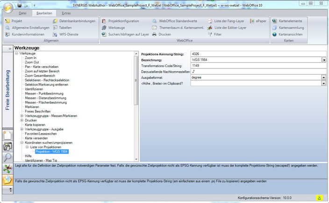Viewport: 329px width, 203px height.
Task: Open the Projektkonfiguration tool
Action: pos(104,21)
